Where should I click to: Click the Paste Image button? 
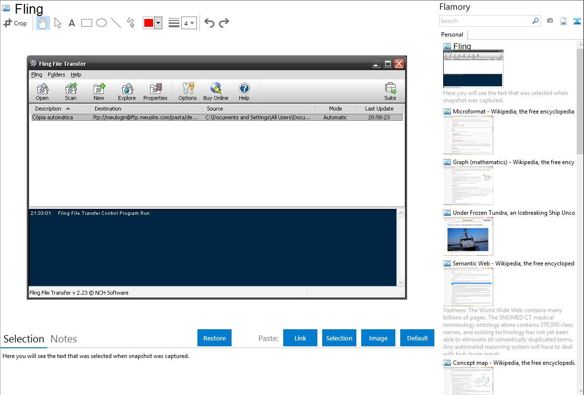tap(378, 338)
